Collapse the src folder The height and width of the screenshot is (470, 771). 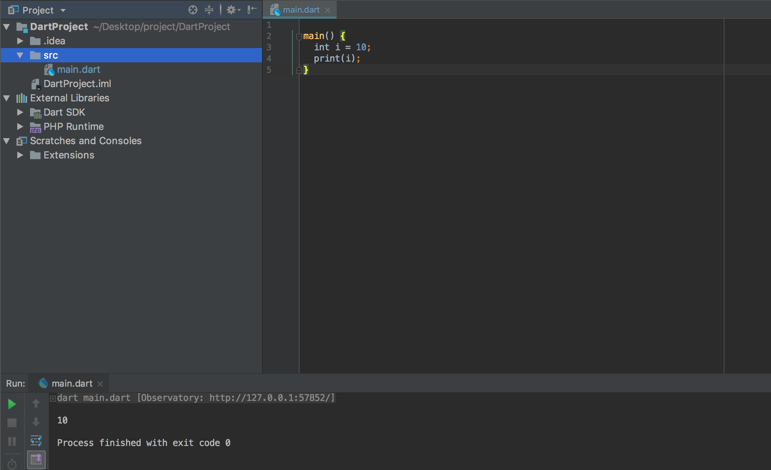pos(20,55)
